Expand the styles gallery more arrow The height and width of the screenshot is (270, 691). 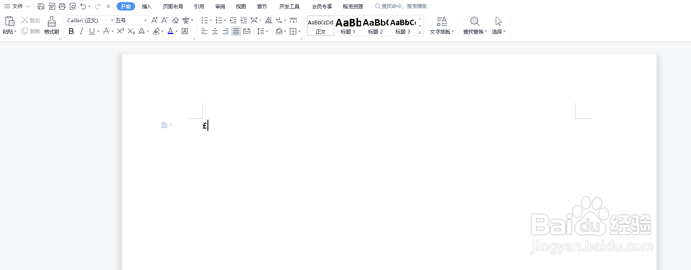420,32
